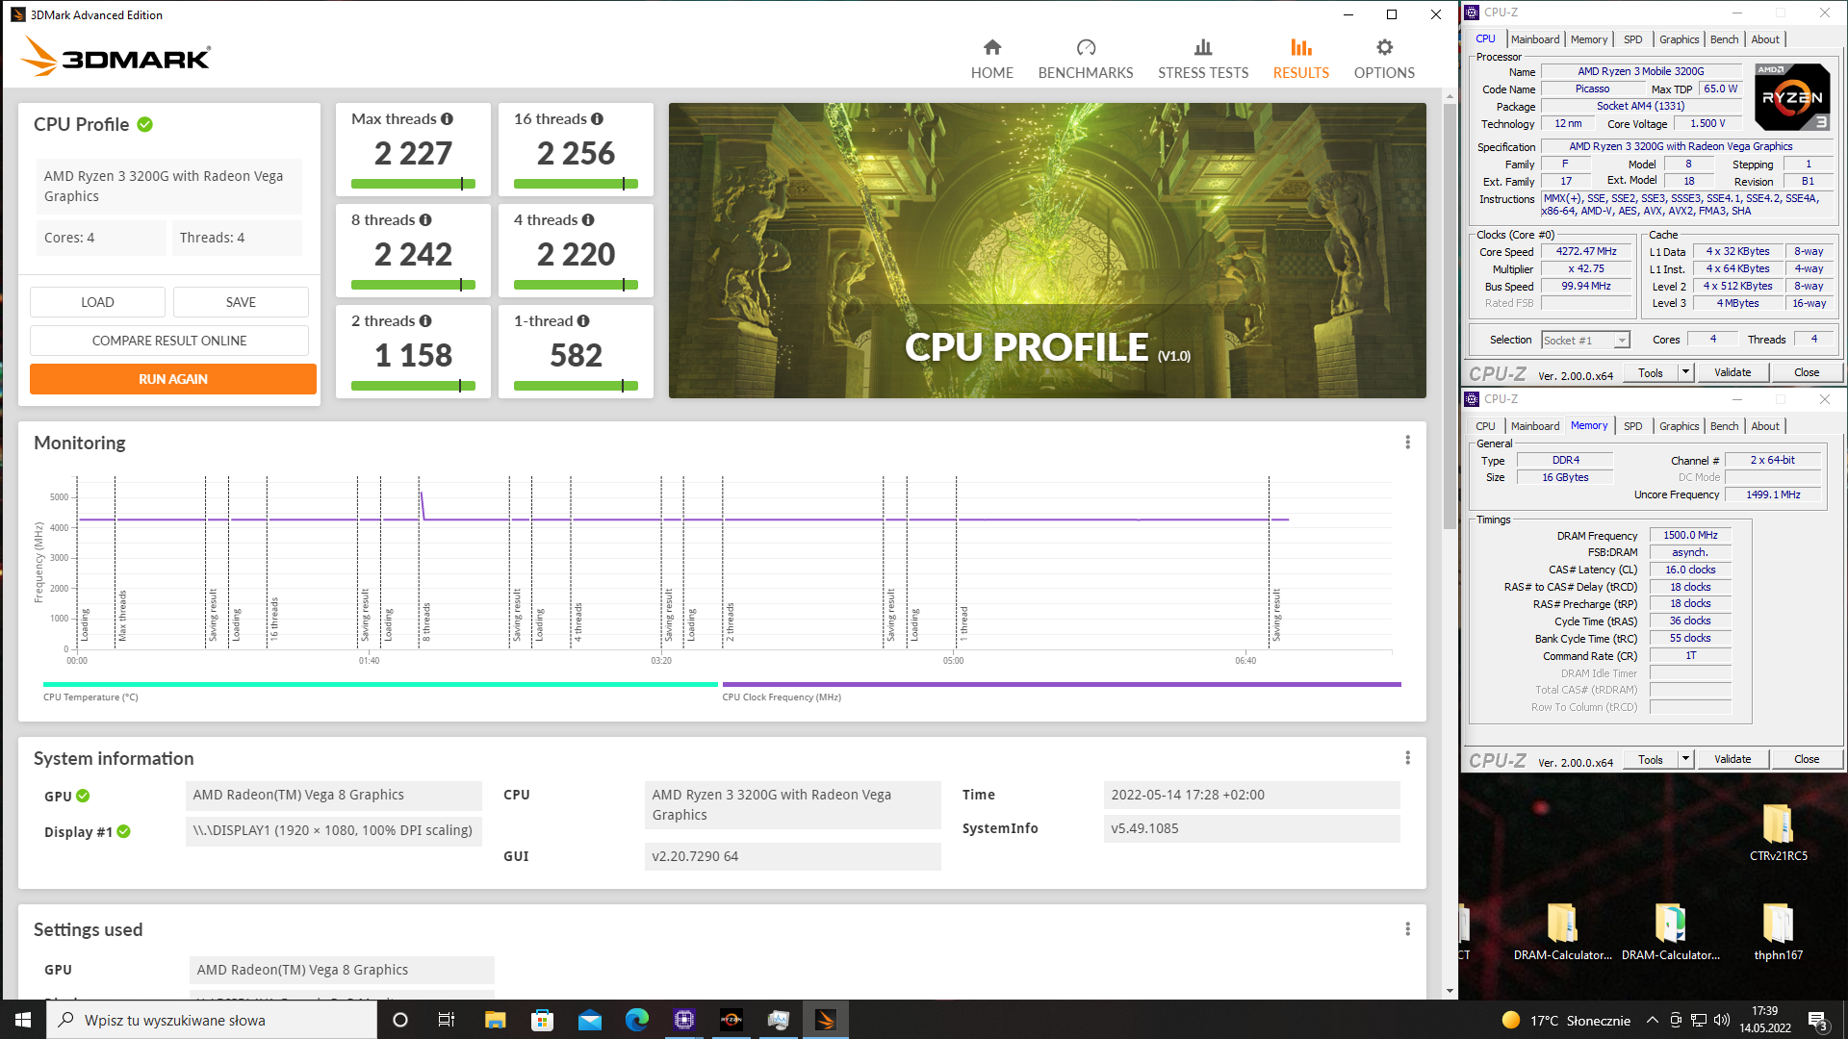The width and height of the screenshot is (1848, 1039).
Task: Click the DRAM Frequency value 1500.0 MHz
Action: click(1690, 535)
